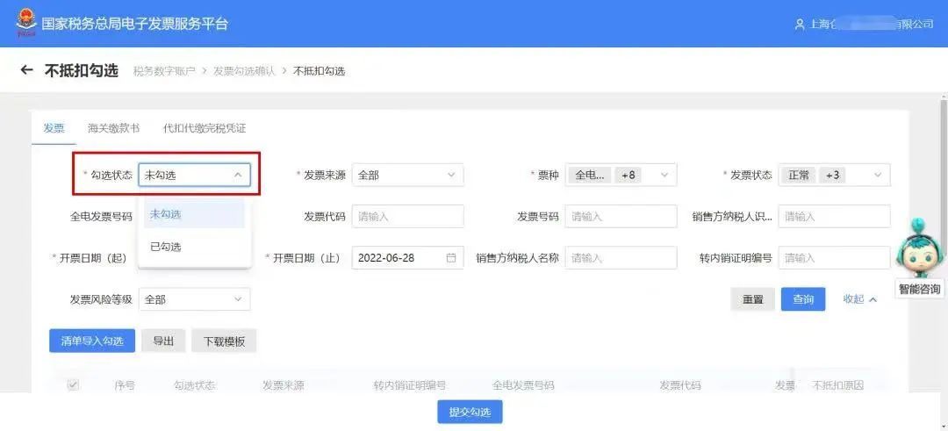This screenshot has width=948, height=431.
Task: Click the 导出 button
Action: click(163, 341)
